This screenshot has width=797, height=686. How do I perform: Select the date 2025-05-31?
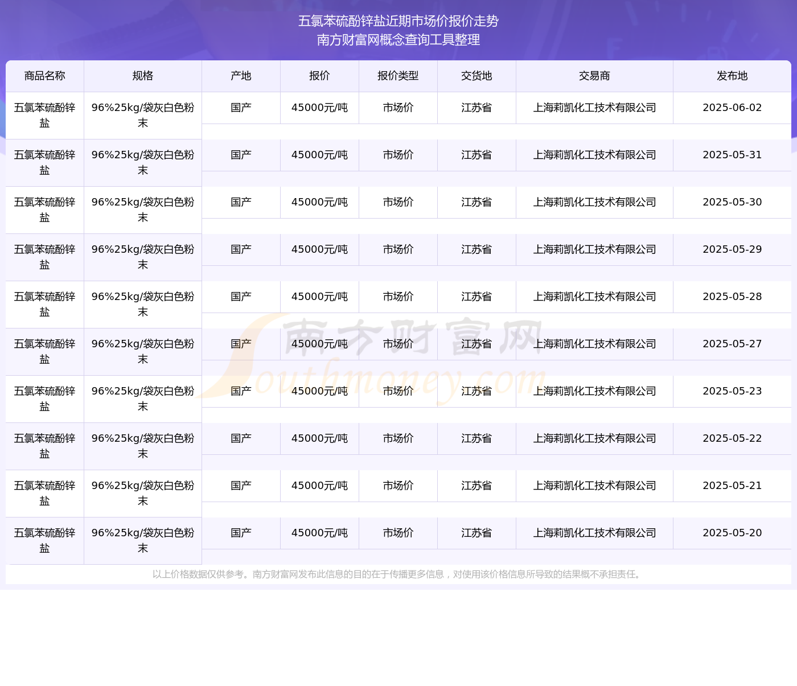732,155
